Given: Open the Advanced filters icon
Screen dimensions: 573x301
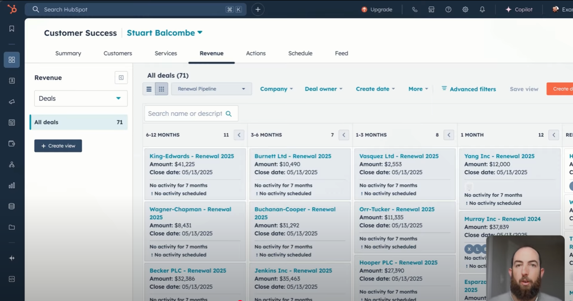Looking at the screenshot, I should point(444,89).
